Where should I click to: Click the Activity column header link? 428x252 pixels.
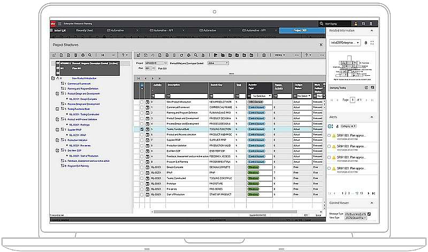(157, 85)
